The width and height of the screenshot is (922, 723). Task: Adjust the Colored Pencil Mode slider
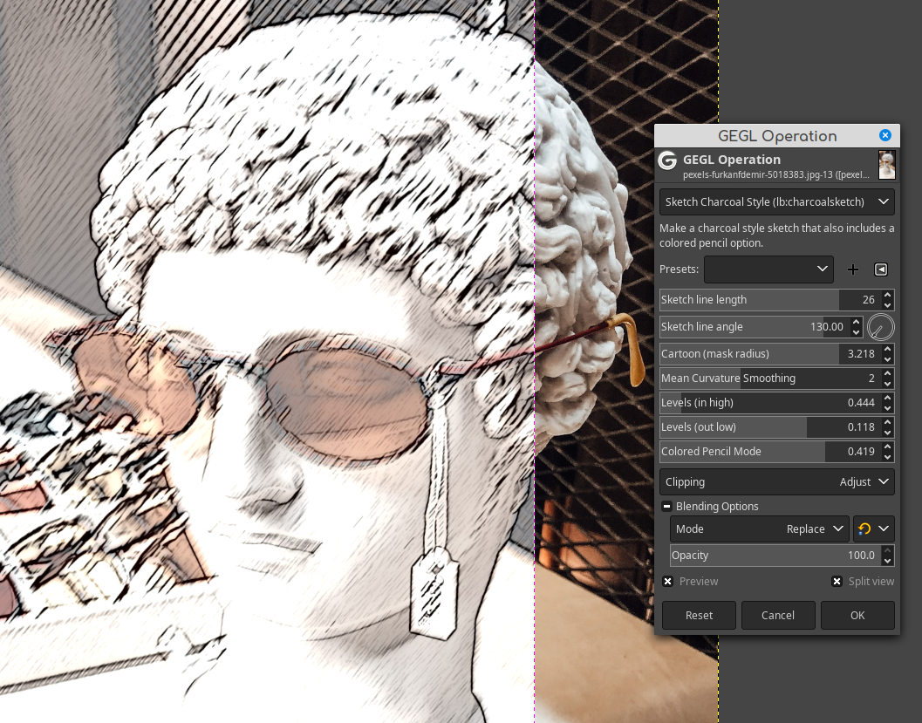(x=769, y=452)
